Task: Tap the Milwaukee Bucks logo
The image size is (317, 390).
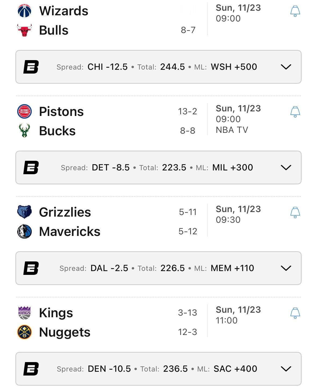Action: click(24, 131)
